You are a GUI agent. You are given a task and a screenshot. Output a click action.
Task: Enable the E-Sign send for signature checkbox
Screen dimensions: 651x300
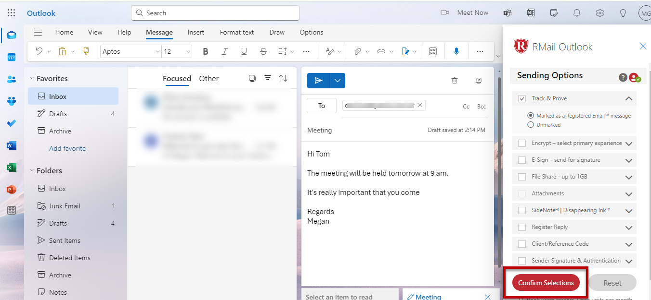522,160
